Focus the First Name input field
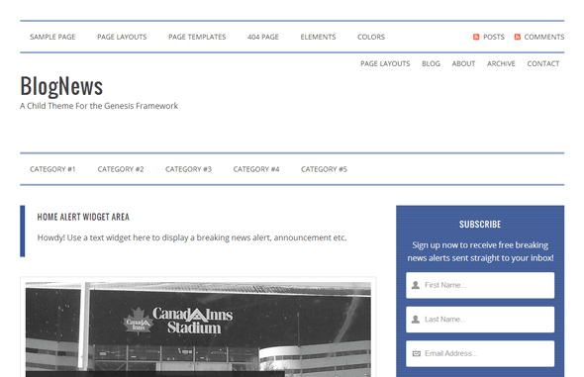Image resolution: width=584 pixels, height=377 pixels. 480,285
